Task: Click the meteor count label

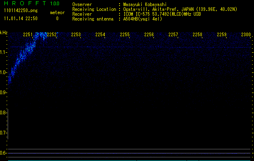Action: pyautogui.click(x=57, y=12)
